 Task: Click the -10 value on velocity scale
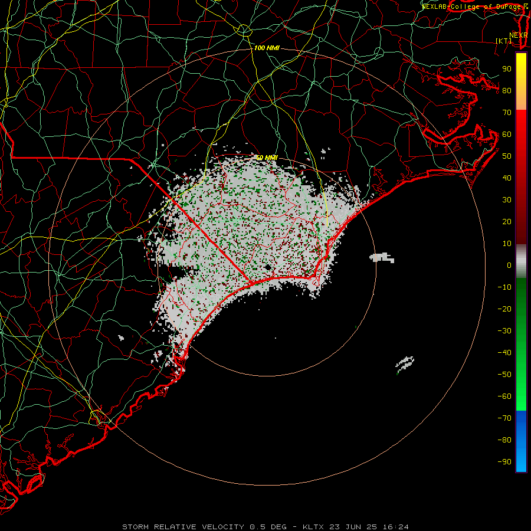504,287
